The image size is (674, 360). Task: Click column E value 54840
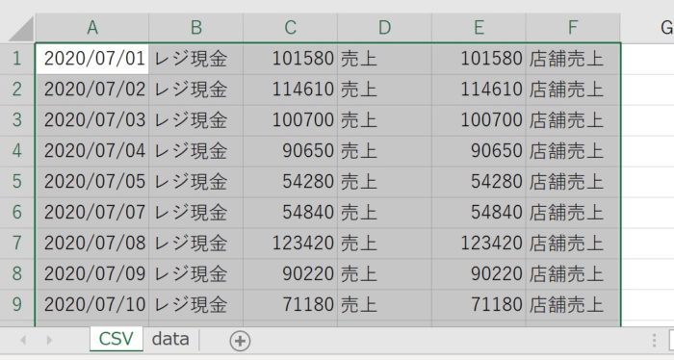click(x=479, y=213)
